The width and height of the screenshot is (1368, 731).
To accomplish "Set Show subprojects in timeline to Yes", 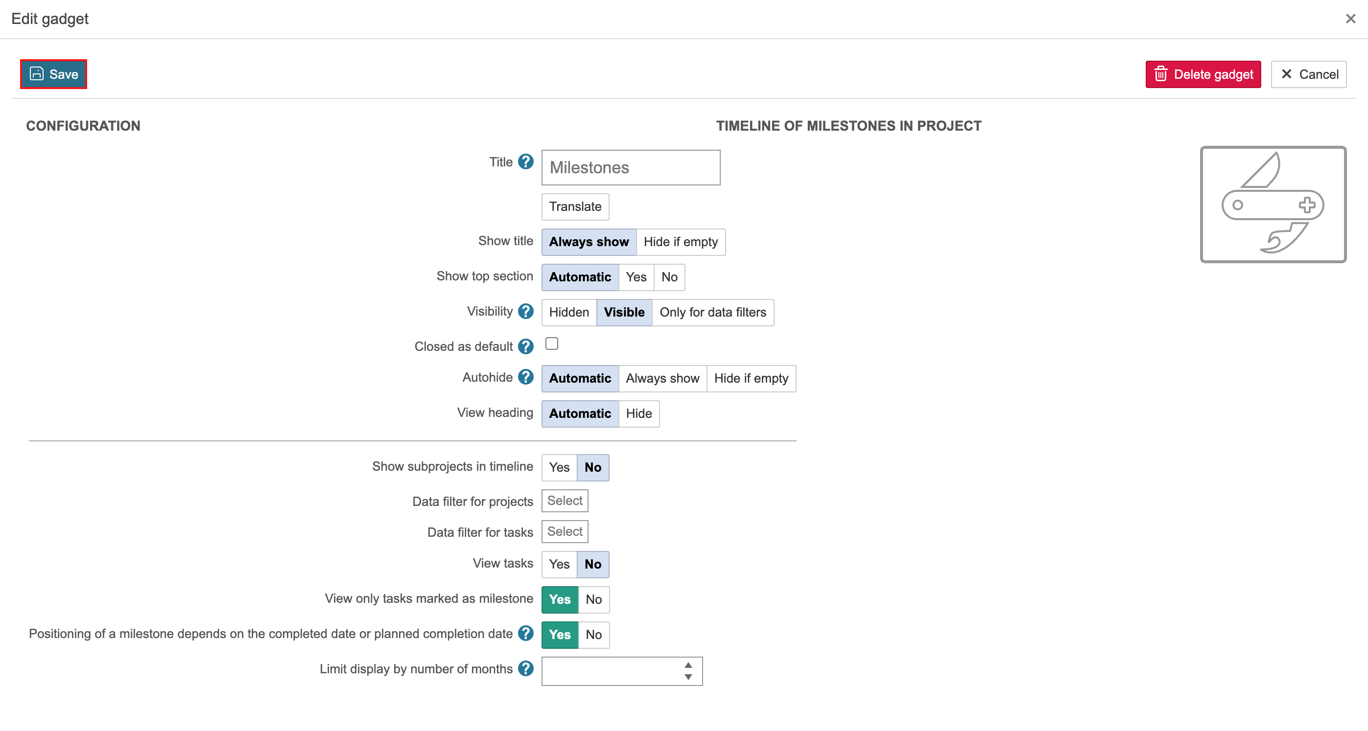I will [559, 467].
